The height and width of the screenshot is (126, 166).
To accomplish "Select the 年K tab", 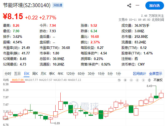I will pos(60,74).
